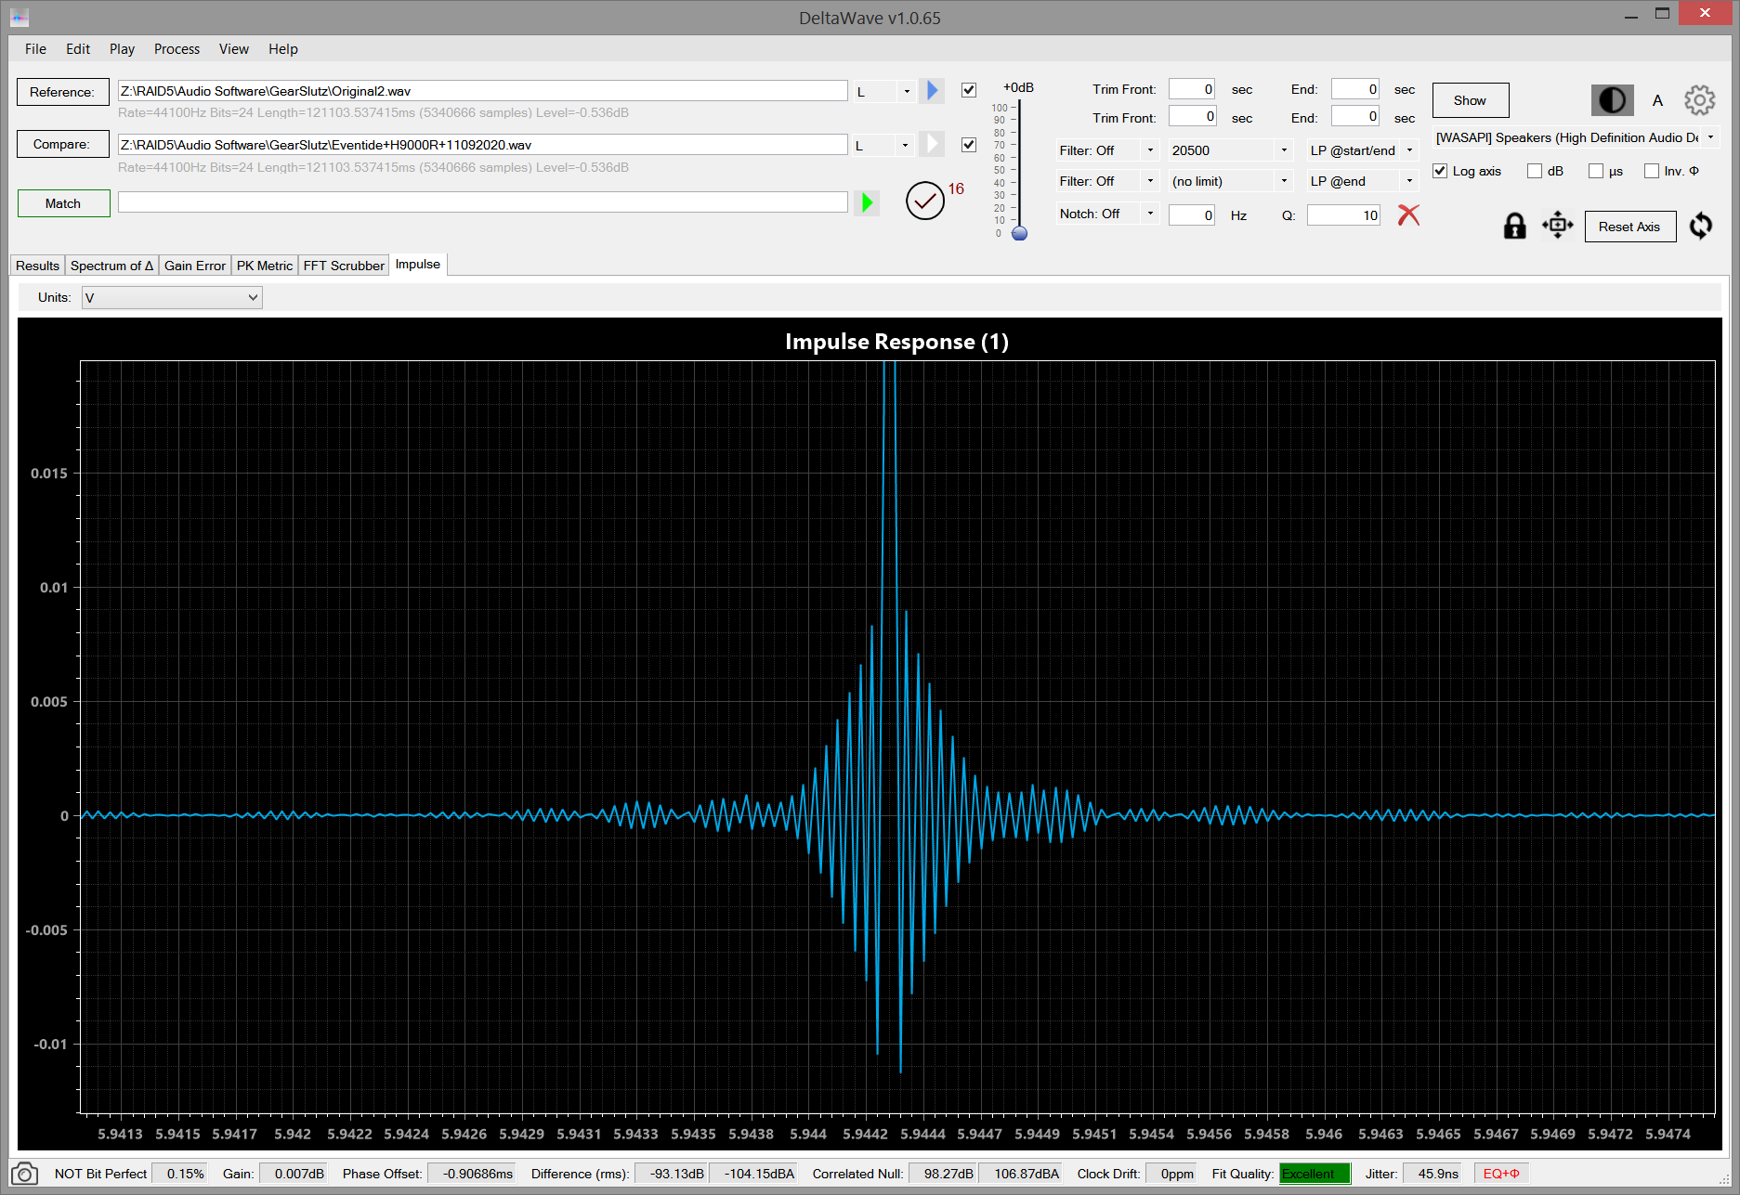Open the File menu
1740x1195 pixels.
pos(35,49)
